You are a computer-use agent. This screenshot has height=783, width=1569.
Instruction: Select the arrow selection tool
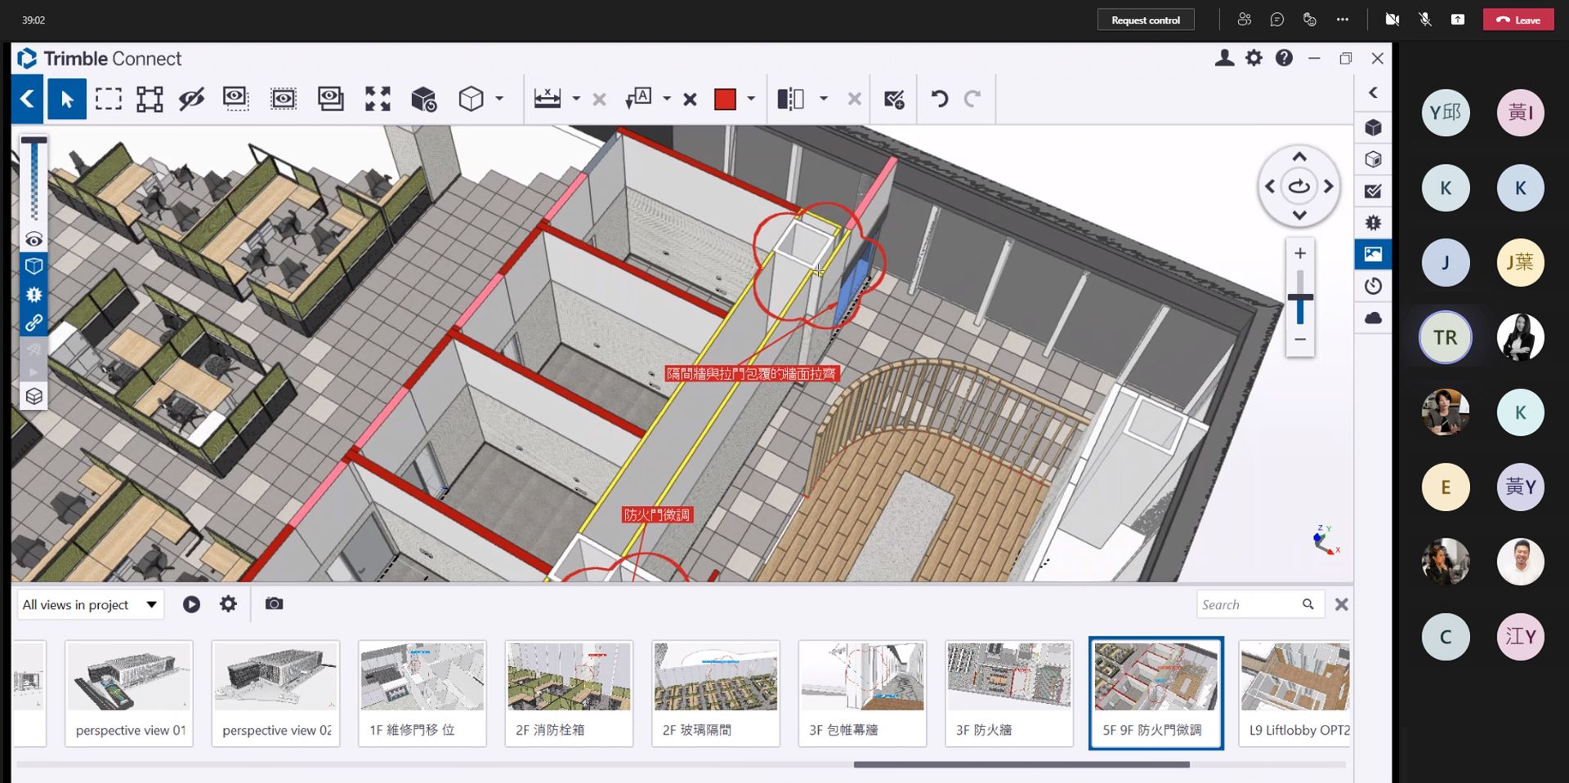coord(67,100)
